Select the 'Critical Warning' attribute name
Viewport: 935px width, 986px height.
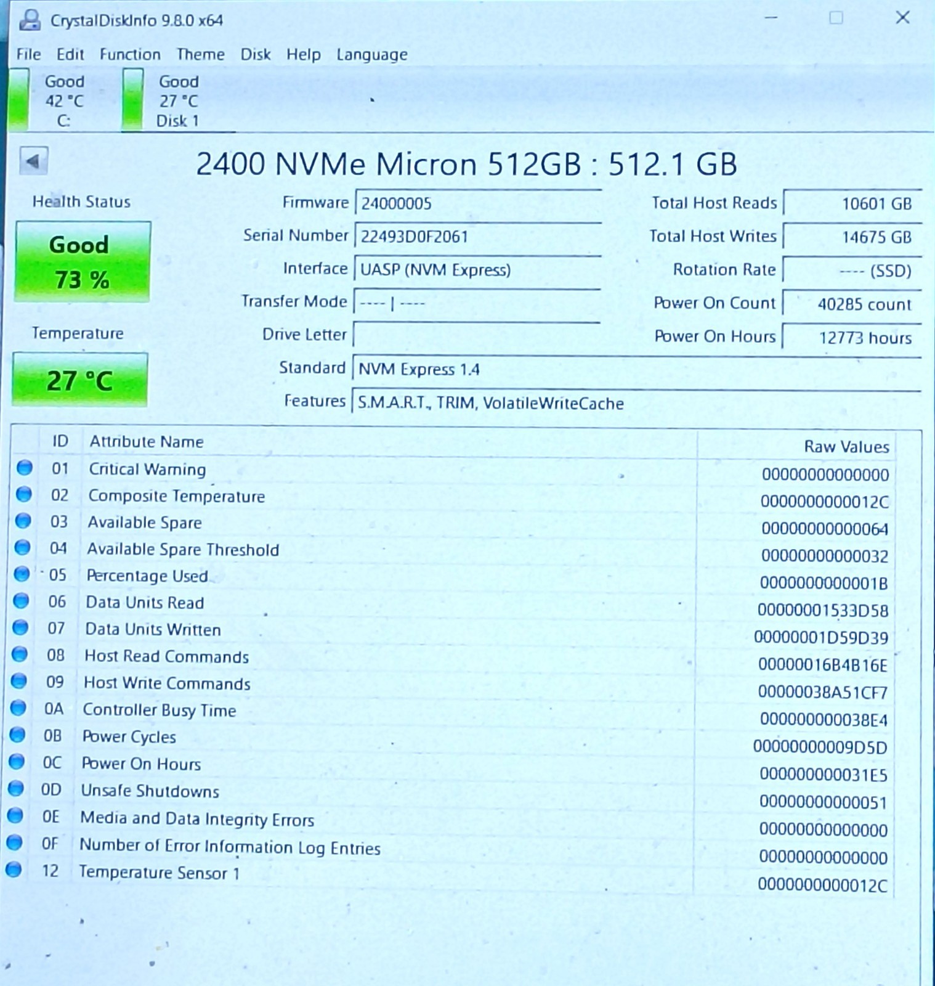(x=147, y=469)
